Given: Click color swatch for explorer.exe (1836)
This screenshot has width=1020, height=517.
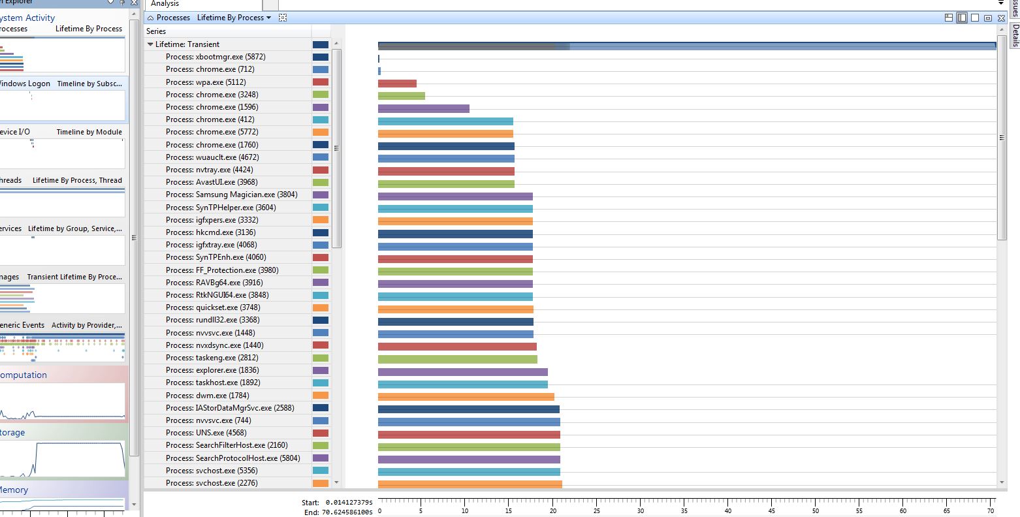Looking at the screenshot, I should (321, 370).
